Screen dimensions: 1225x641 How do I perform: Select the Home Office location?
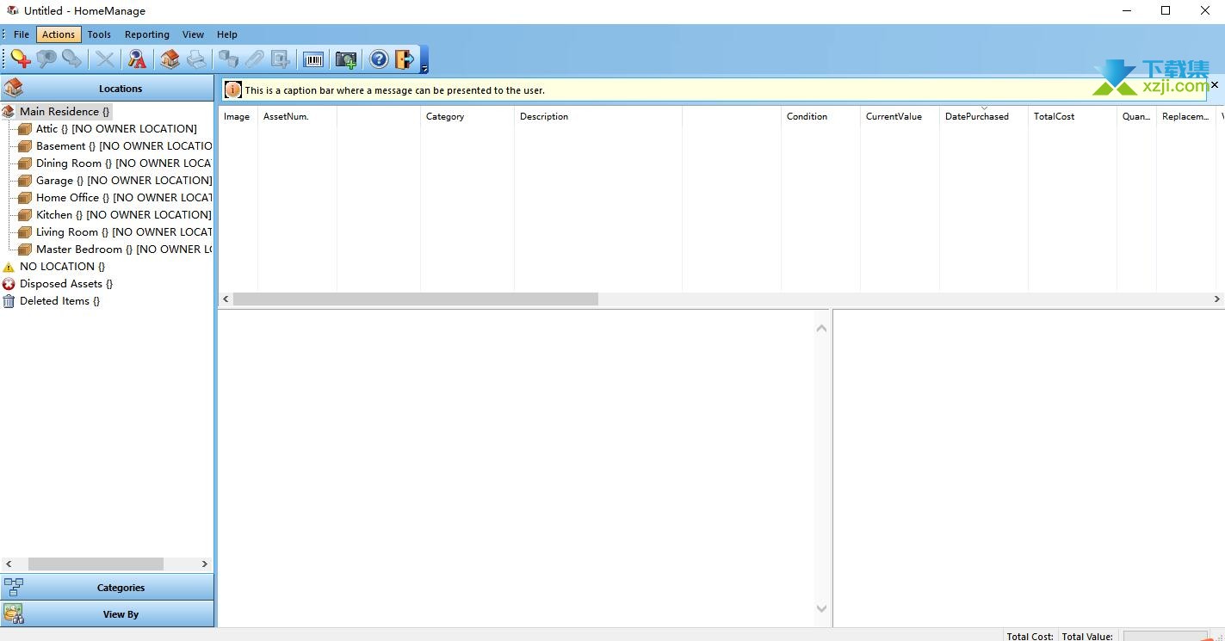pos(124,197)
